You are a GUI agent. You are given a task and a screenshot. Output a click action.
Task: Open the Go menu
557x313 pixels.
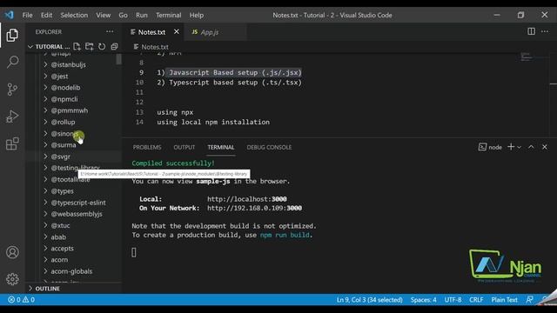pyautogui.click(x=123, y=16)
